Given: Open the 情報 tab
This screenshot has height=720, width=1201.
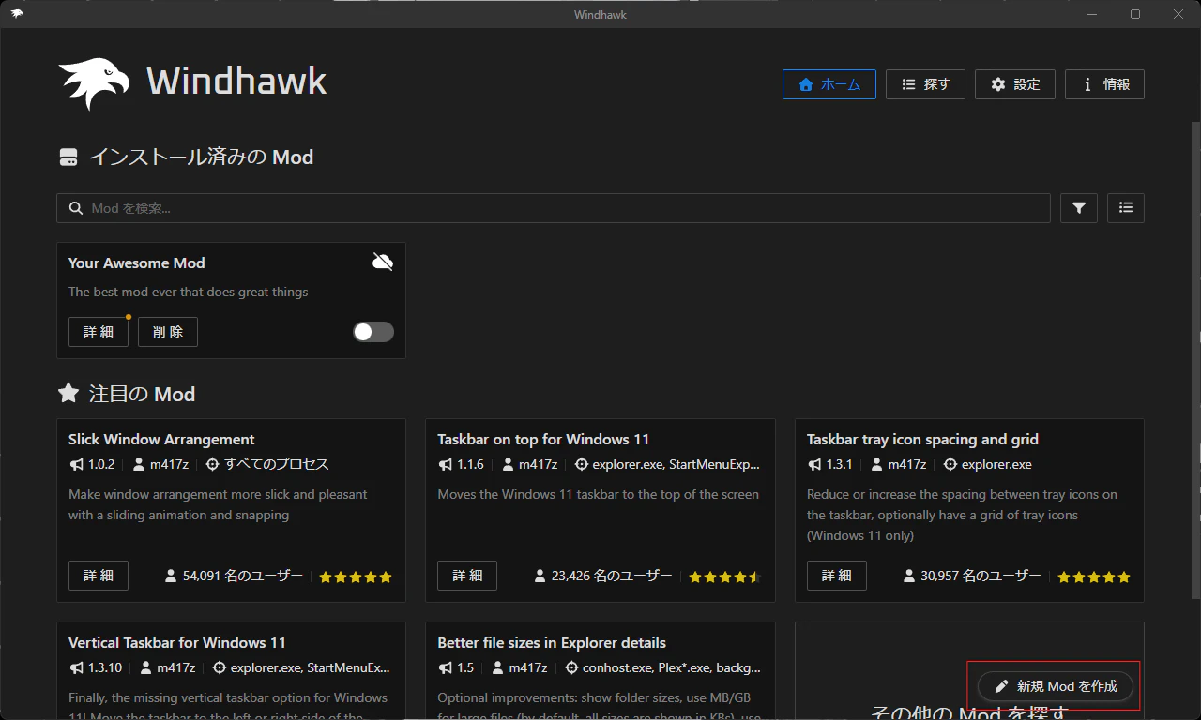Looking at the screenshot, I should pos(1104,84).
